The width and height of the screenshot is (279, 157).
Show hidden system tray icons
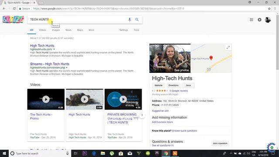pyautogui.click(x=231, y=153)
